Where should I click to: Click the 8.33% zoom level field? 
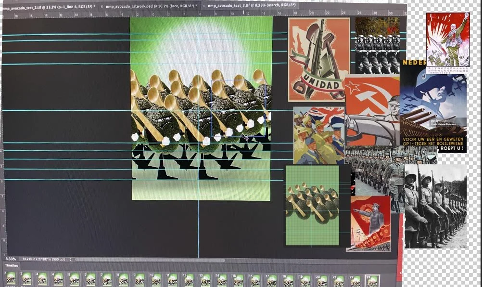tap(11, 259)
